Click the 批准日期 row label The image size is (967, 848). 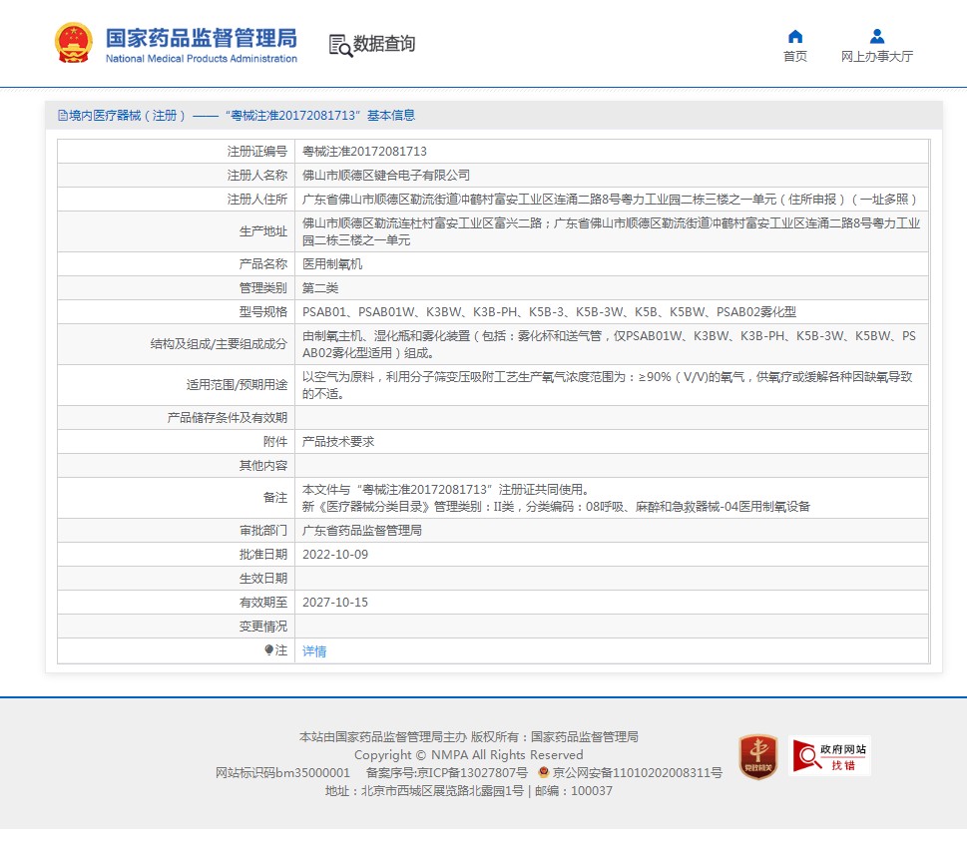coord(263,555)
